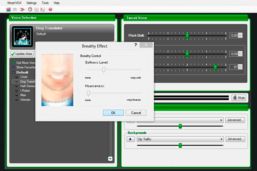257x171 pixels.
Task: Decrease the 87 spinner value
Action: pyautogui.click(x=240, y=68)
